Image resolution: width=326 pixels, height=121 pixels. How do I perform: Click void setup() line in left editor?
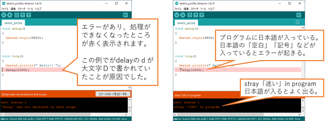tap(14, 29)
